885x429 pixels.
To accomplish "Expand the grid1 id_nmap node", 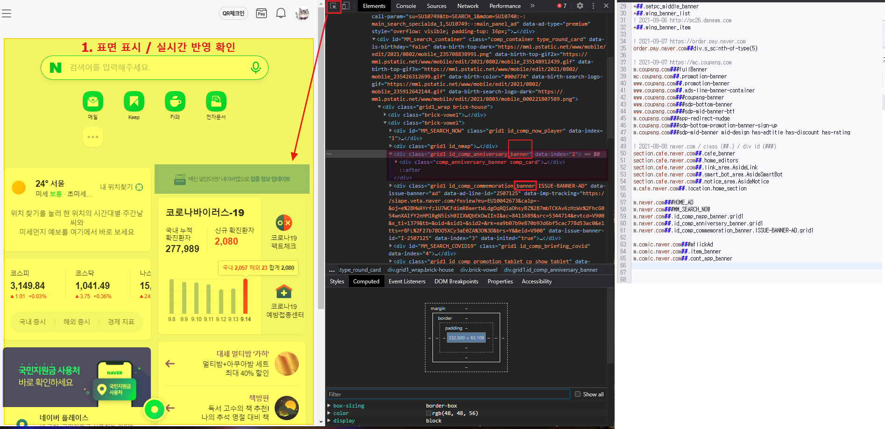I will pos(390,147).
